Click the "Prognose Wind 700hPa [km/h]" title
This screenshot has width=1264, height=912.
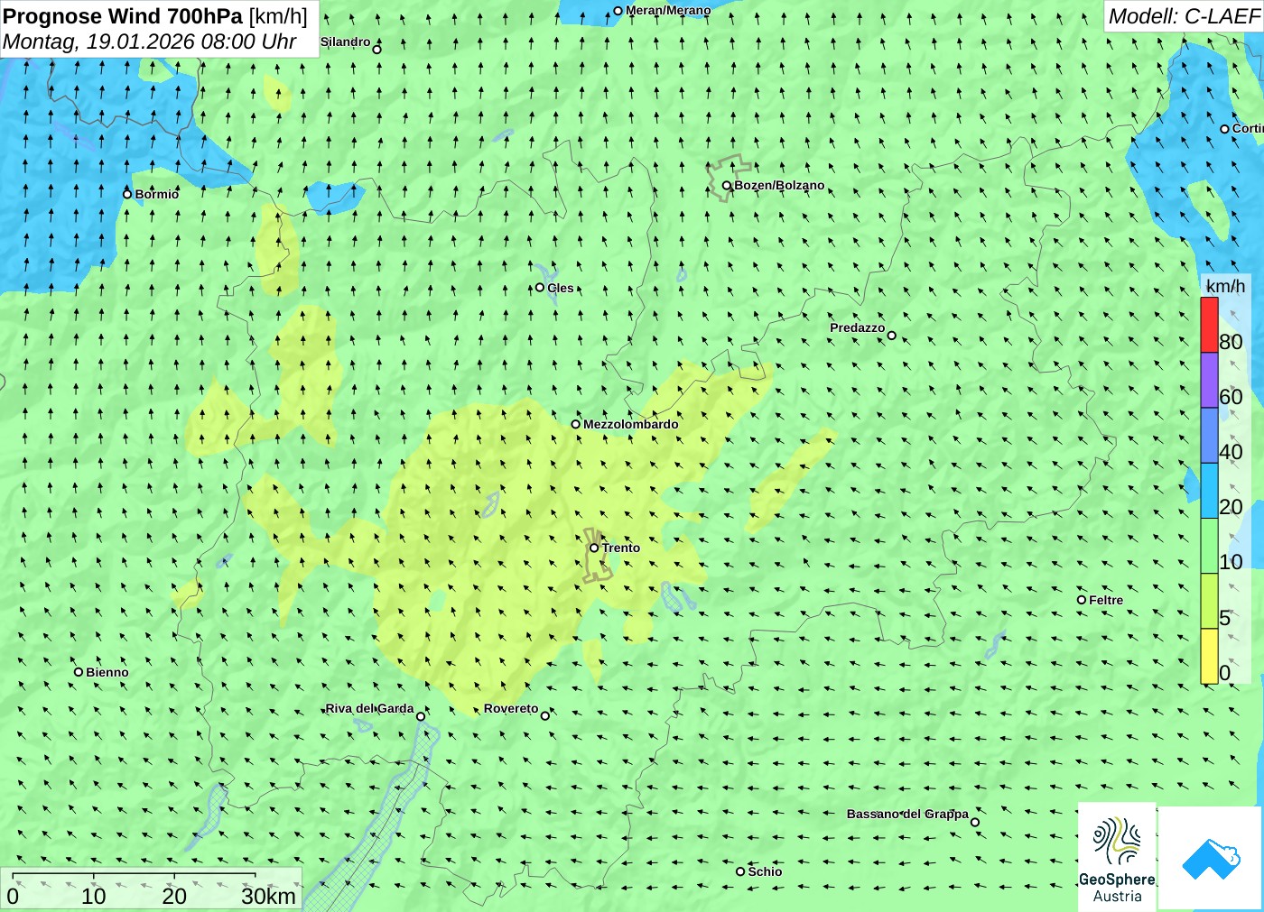click(155, 16)
